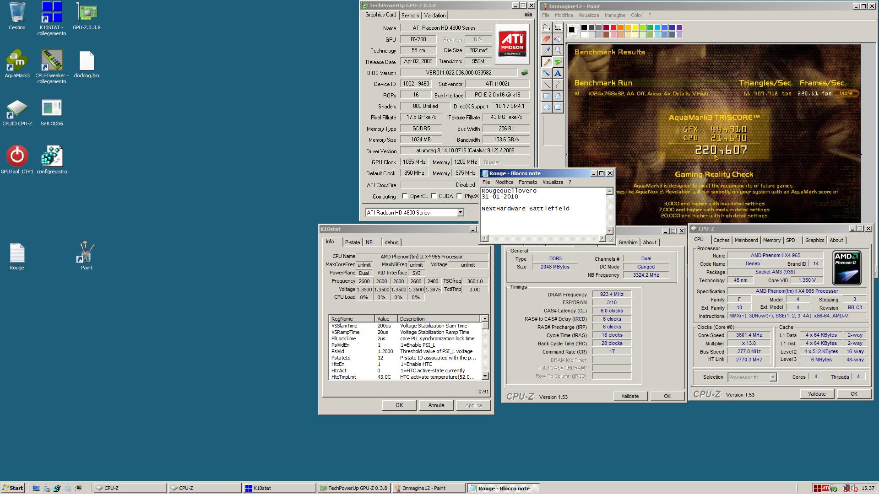Choose the Ellipse tool in Paint
This screenshot has width=879, height=494.
coord(546,107)
